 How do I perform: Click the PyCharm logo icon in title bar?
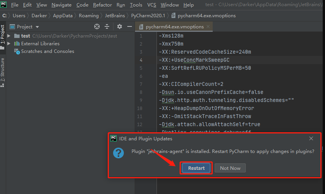coord(3,4)
